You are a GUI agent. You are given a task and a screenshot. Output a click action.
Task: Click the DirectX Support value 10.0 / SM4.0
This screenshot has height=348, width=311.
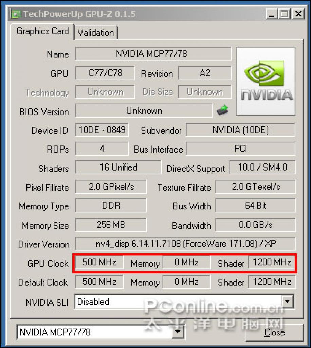262,167
